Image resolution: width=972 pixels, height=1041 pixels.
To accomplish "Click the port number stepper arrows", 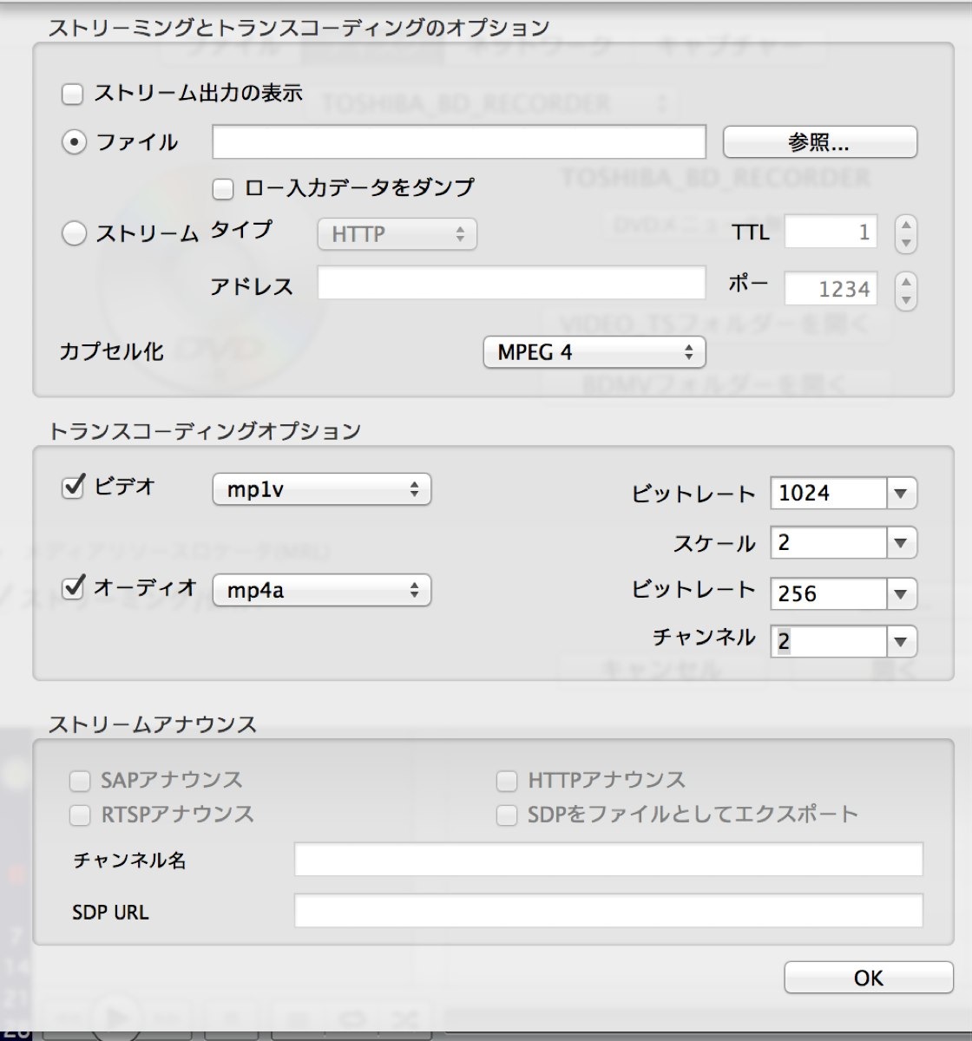I will click(905, 291).
